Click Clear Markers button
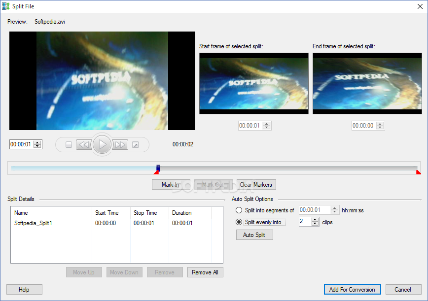The image size is (428, 301). [x=256, y=185]
